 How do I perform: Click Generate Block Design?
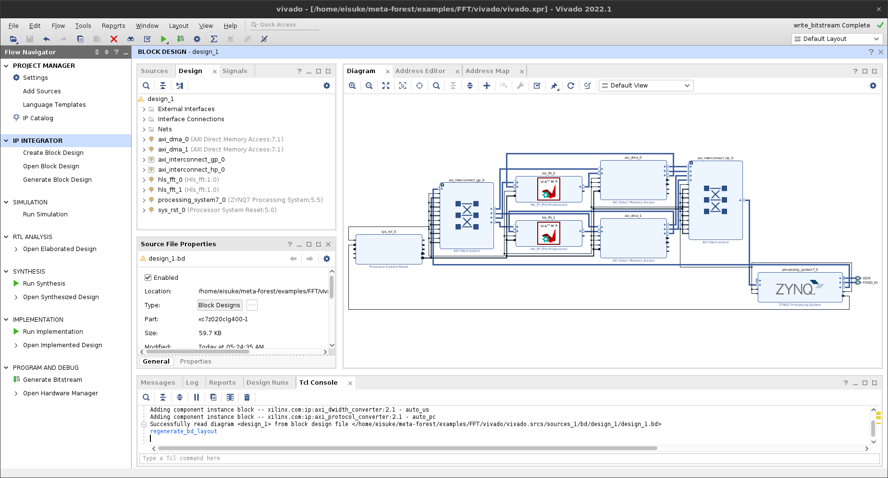click(x=57, y=180)
